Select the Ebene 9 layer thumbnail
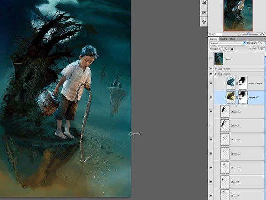The height and width of the screenshot is (200, 266). [x=225, y=182]
